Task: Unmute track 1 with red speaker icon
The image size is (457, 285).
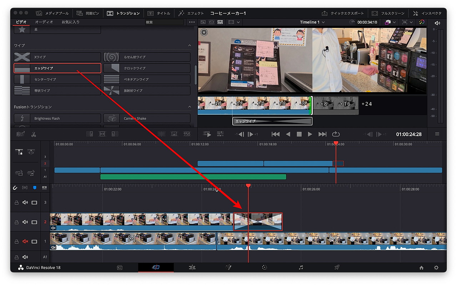Action: tap(25, 241)
